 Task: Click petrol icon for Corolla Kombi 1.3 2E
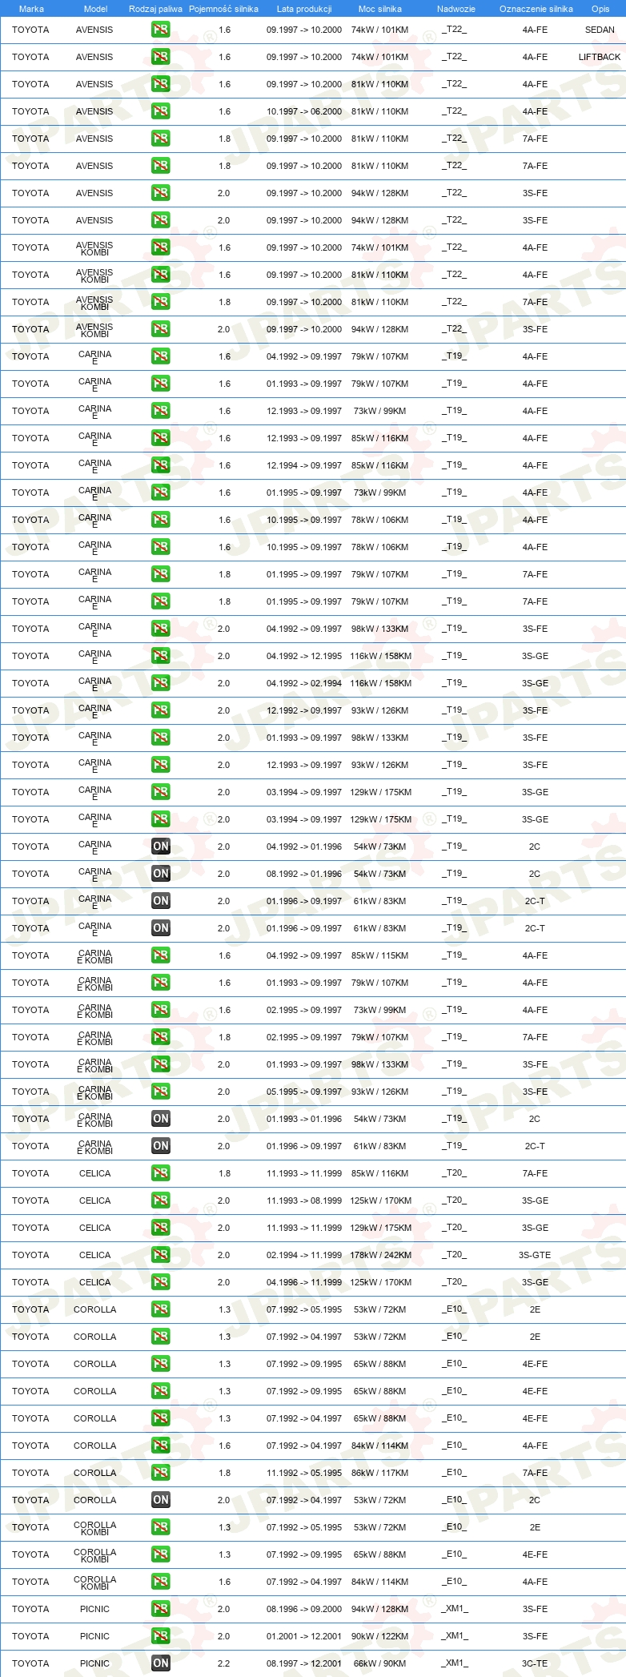161,1527
